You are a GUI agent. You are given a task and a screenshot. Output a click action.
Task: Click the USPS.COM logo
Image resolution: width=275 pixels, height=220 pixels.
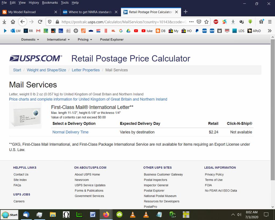(36, 58)
